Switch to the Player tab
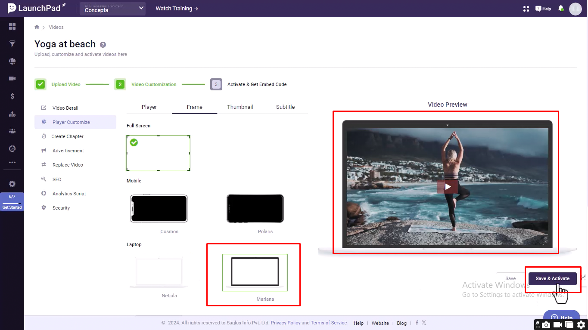This screenshot has height=330, width=588. (x=149, y=107)
